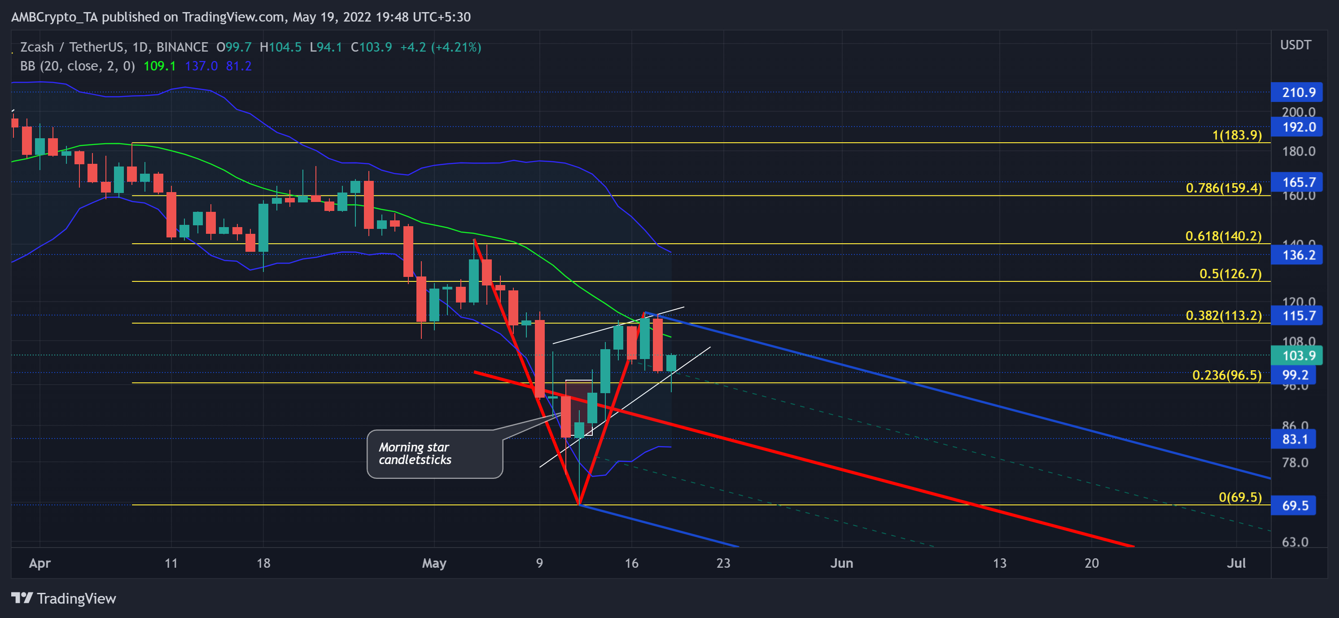Click the 78.0 price axis tick
1339x618 pixels.
1295,463
